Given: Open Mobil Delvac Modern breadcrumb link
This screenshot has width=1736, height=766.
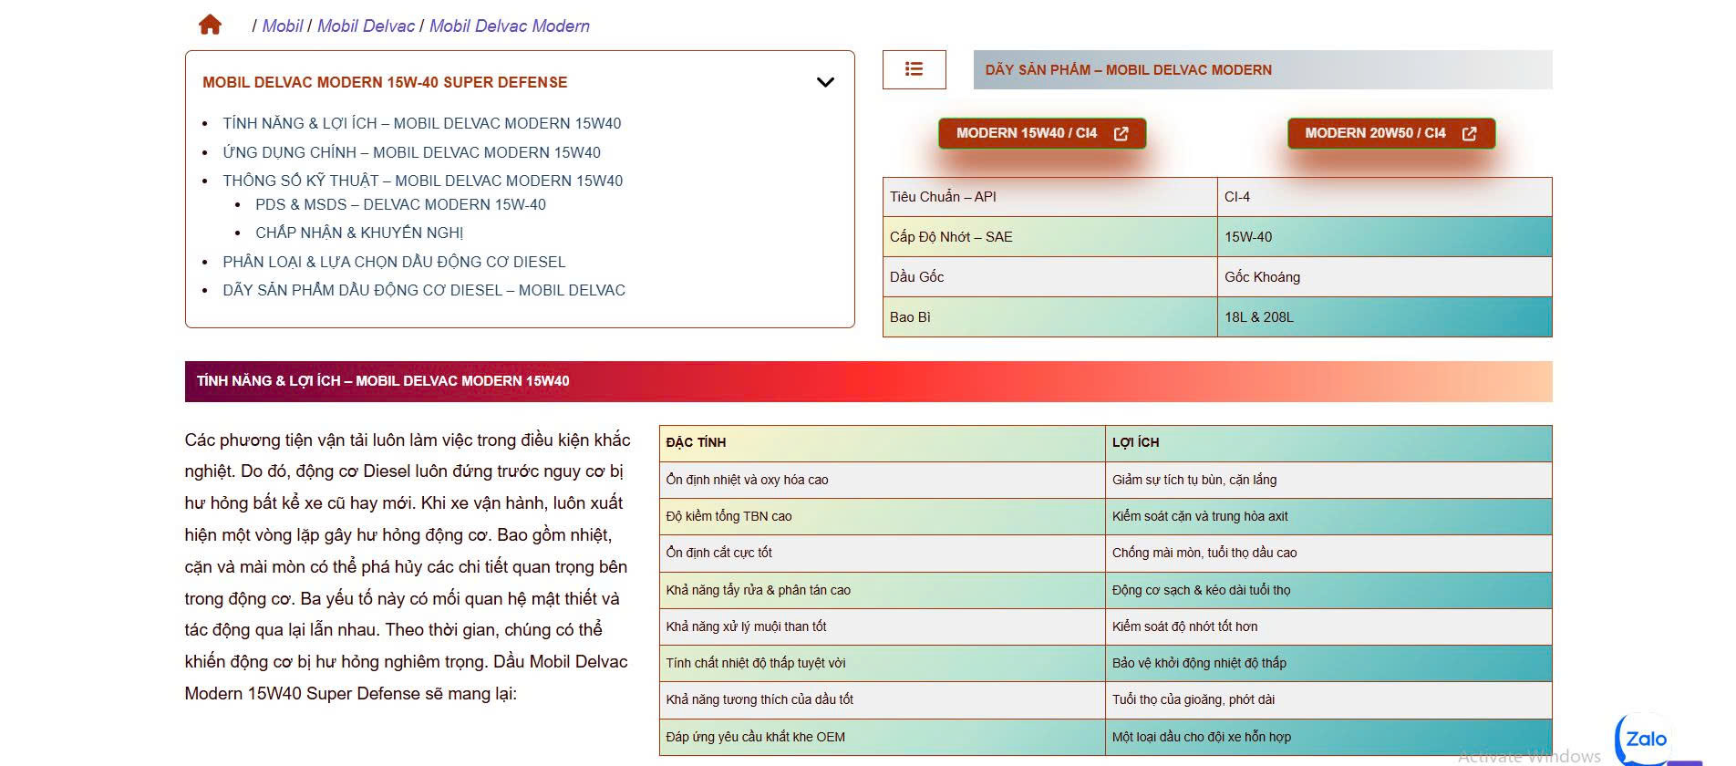Looking at the screenshot, I should [509, 26].
